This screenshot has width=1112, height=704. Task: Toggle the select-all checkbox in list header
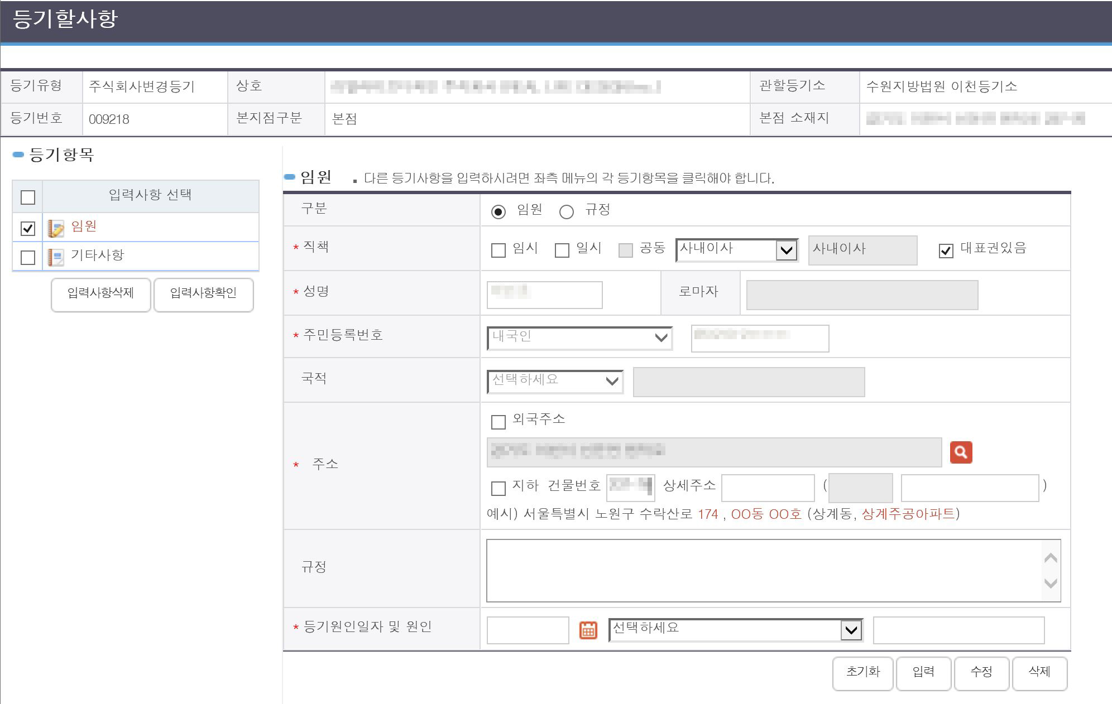28,197
